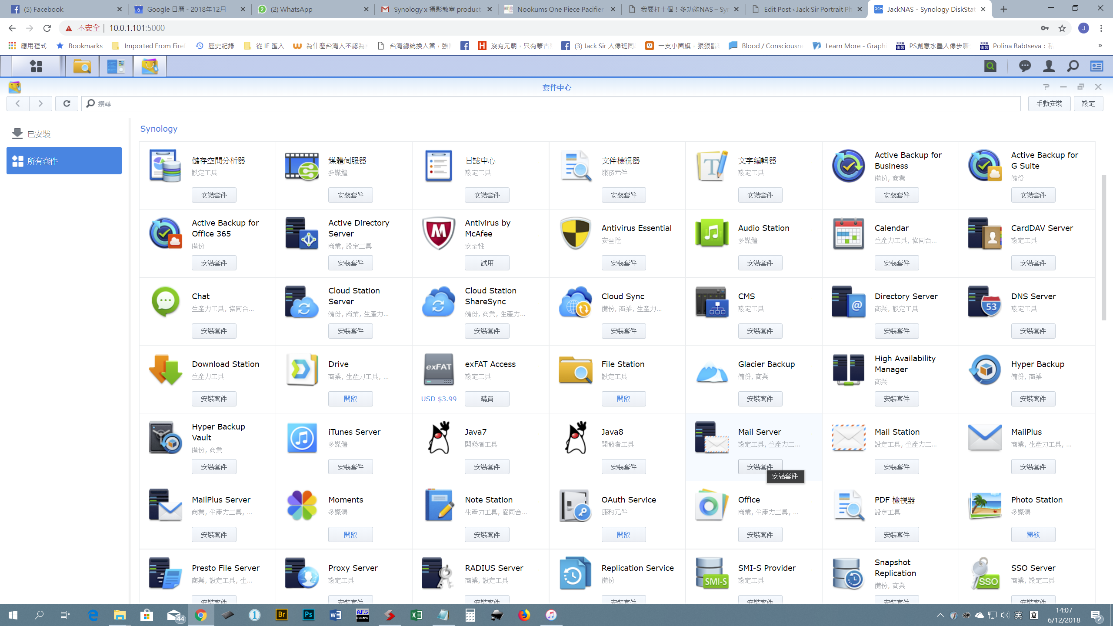The height and width of the screenshot is (626, 1113).
Task: Click the Chat package icon
Action: pos(165,302)
